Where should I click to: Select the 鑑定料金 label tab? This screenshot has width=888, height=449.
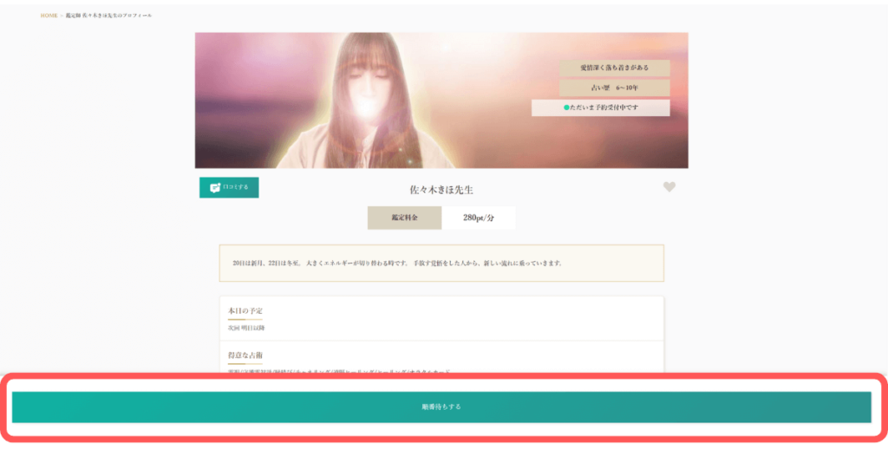[x=404, y=218]
